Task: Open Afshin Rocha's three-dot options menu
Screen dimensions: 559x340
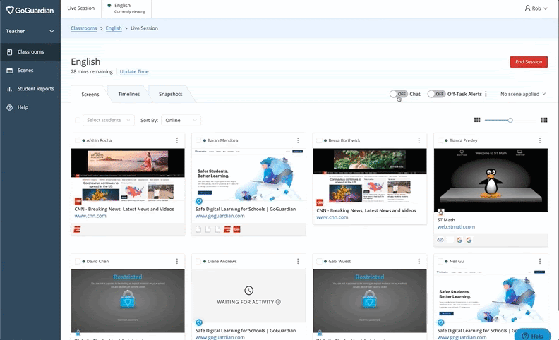Action: pos(176,140)
